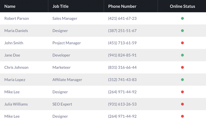Click the Phone Number column header
Screen dimensions: 206x121
[122, 6]
